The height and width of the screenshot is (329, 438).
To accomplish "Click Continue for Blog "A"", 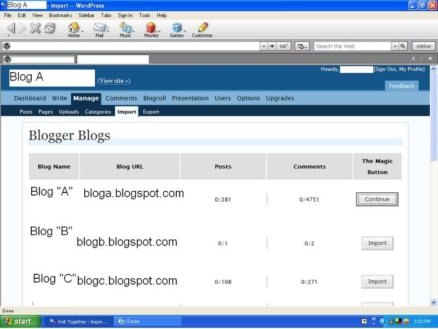I will (x=377, y=199).
